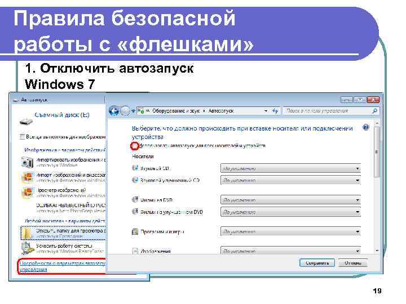Click the 'Звуковой улучшенный CD' icon
The height and width of the screenshot is (304, 406).
pyautogui.click(x=135, y=180)
